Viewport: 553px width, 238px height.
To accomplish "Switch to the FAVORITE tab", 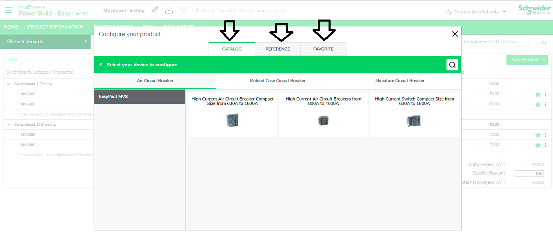I will coord(323,49).
